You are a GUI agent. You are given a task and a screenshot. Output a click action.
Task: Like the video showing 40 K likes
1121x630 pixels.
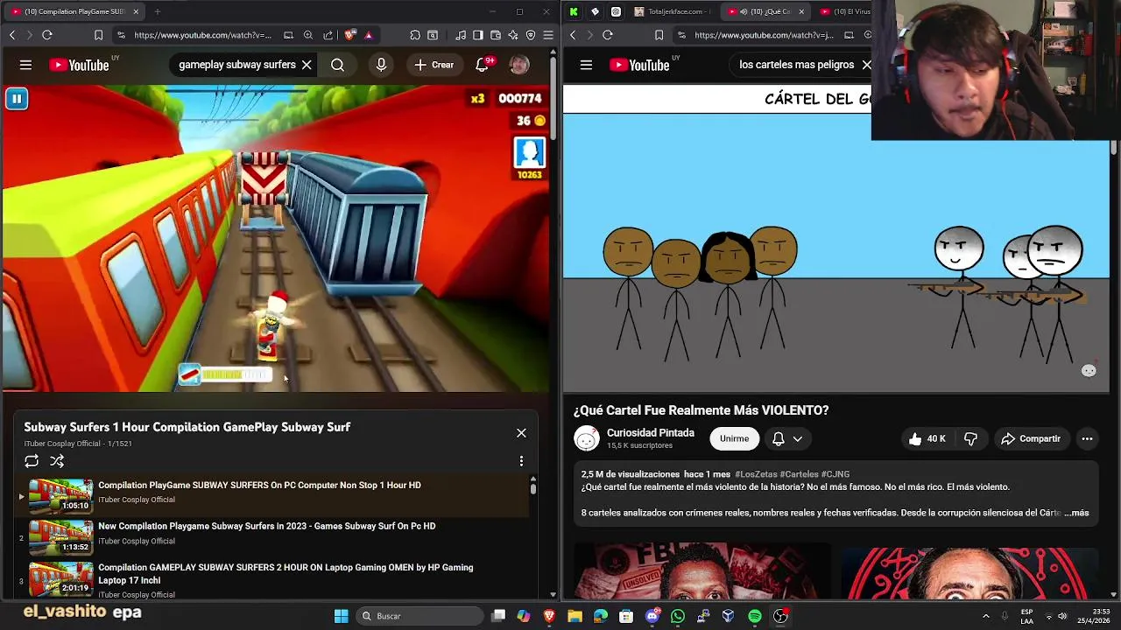926,438
